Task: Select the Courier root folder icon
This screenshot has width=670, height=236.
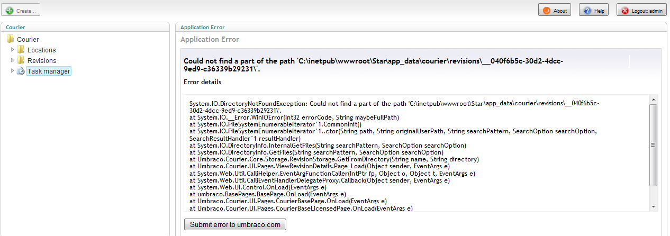Action: tap(10, 39)
